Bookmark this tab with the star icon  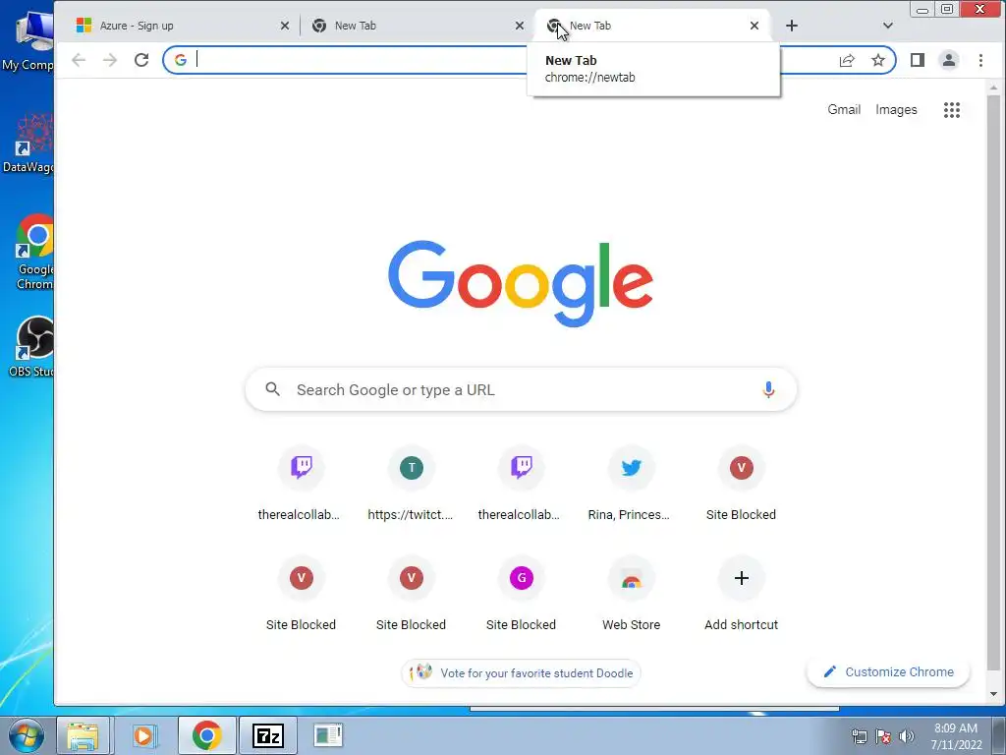tap(877, 60)
